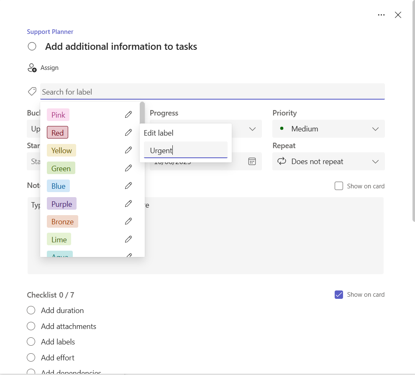This screenshot has width=415, height=375.
Task: Select the Green label color swatch
Action: click(61, 168)
